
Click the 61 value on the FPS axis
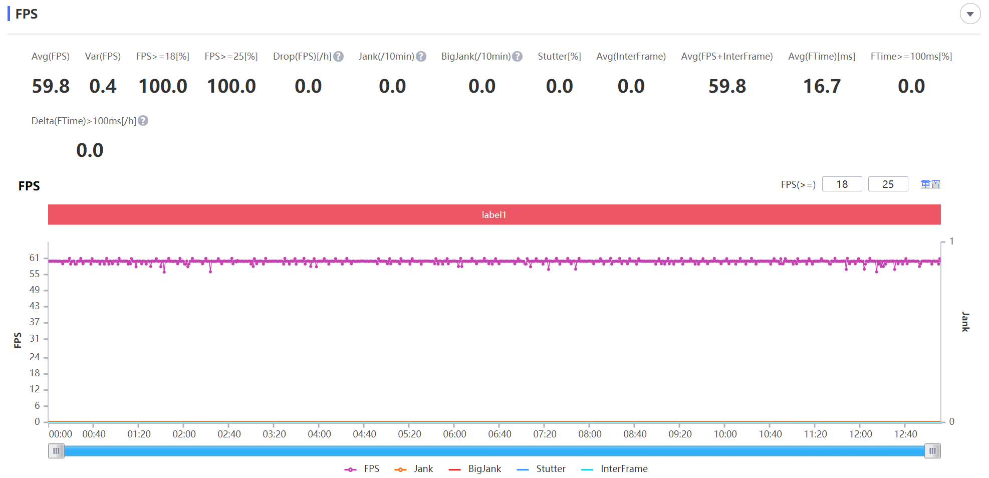click(34, 258)
